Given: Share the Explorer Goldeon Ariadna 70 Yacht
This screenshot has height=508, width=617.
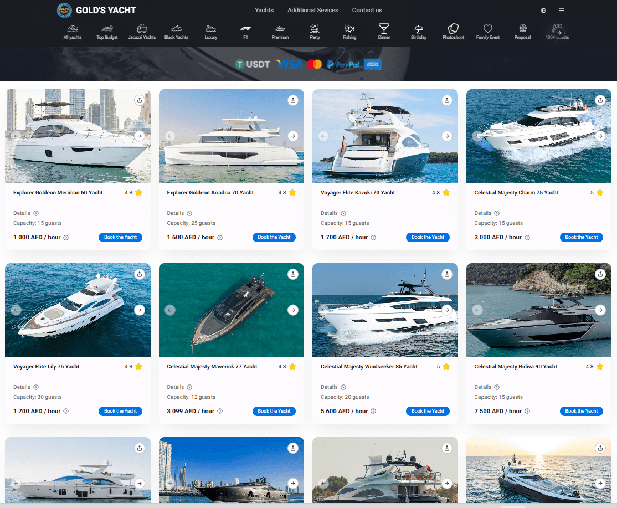Looking at the screenshot, I should pos(293,100).
